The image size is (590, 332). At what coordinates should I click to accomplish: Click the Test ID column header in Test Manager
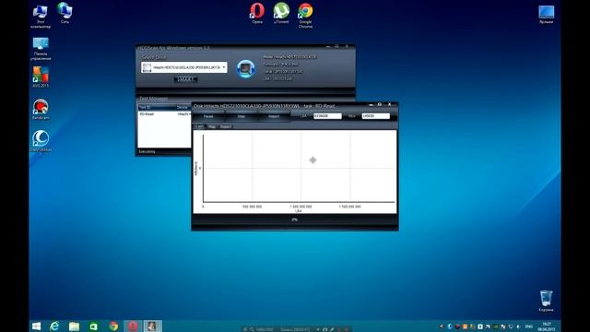coord(156,107)
